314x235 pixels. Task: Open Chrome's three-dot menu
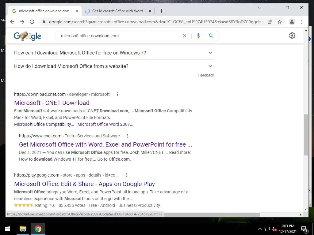tap(302, 22)
